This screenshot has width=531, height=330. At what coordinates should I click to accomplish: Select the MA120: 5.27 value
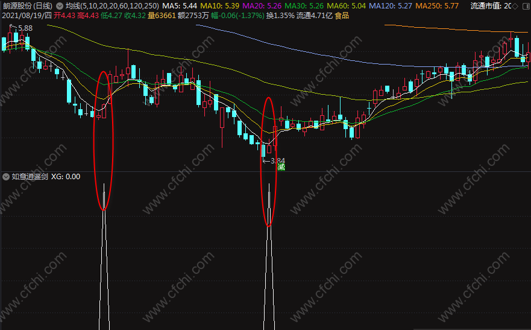tap(391, 6)
